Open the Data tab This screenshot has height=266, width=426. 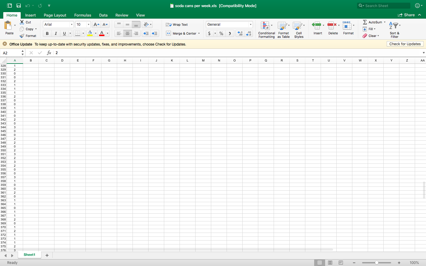[103, 15]
